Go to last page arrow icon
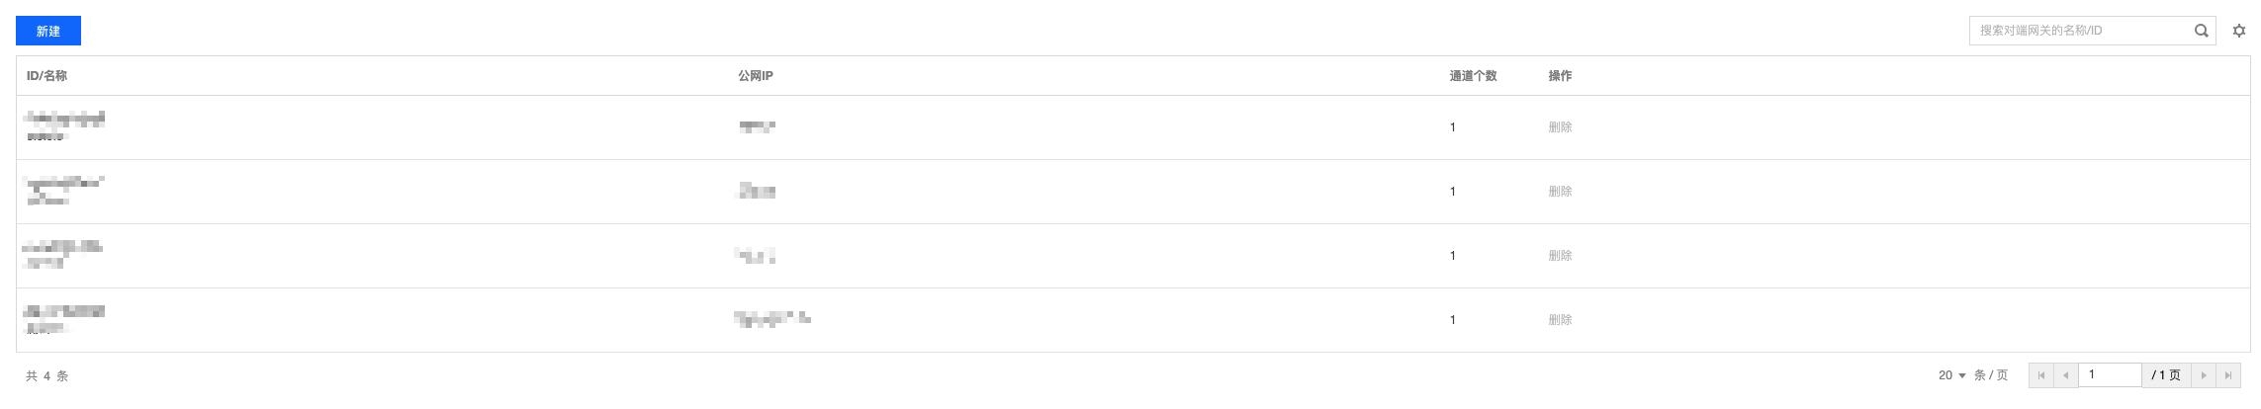The image size is (2261, 409). pyautogui.click(x=2227, y=375)
